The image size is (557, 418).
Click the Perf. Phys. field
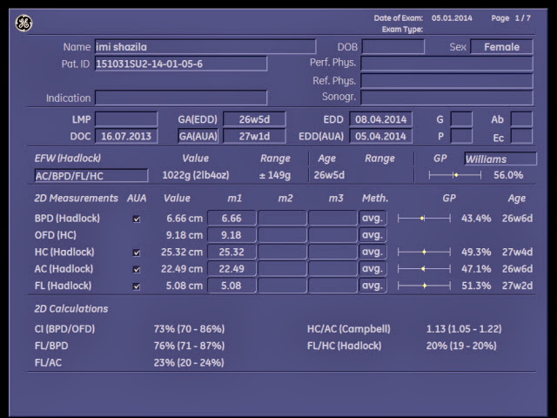[446, 64]
